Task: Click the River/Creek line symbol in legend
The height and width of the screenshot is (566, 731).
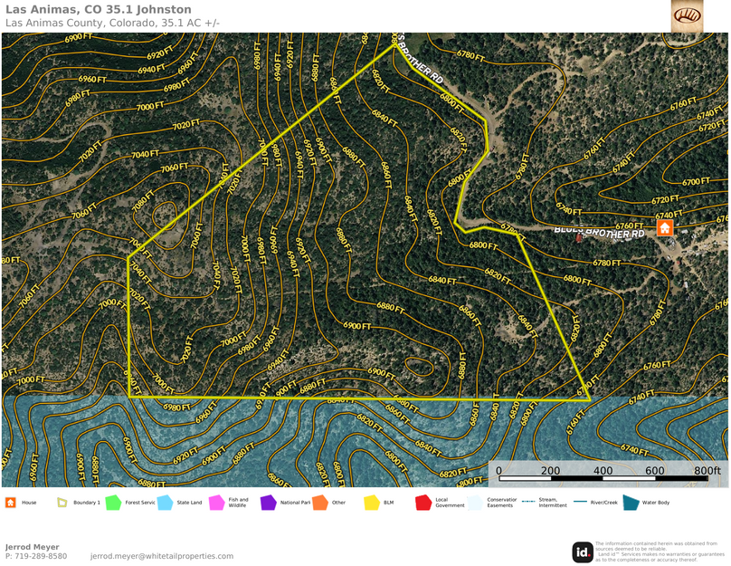Action: (x=580, y=503)
